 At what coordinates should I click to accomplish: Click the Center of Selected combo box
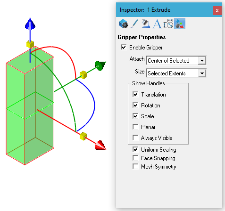(176, 60)
